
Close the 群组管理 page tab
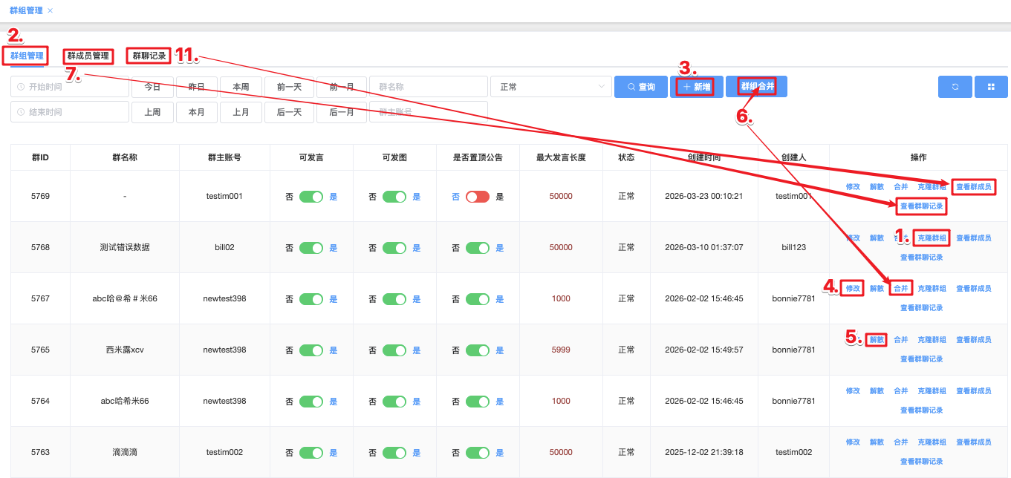click(50, 10)
